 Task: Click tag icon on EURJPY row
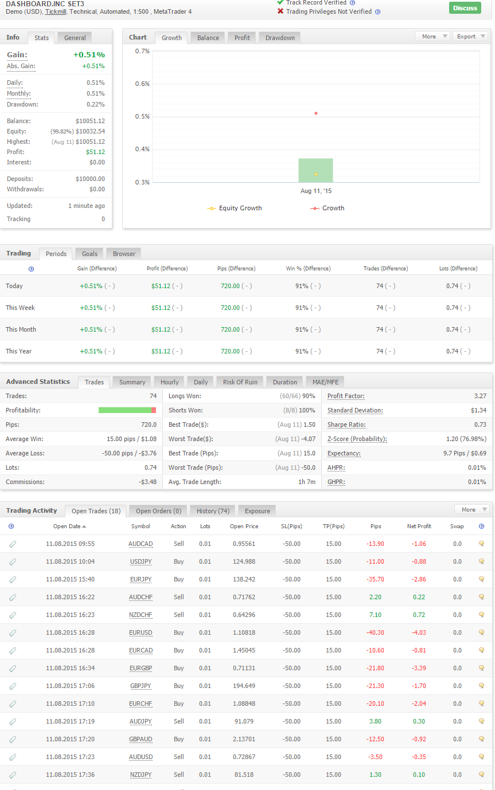tap(13, 580)
